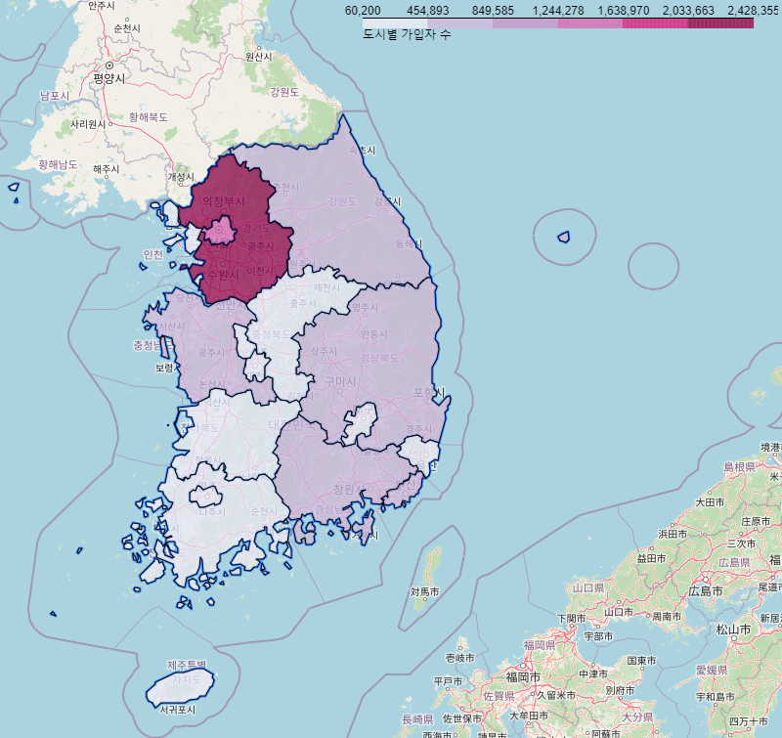Click the 의정부시 label

223,201
